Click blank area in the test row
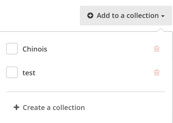This screenshot has width=173, height=123. tap(94, 73)
